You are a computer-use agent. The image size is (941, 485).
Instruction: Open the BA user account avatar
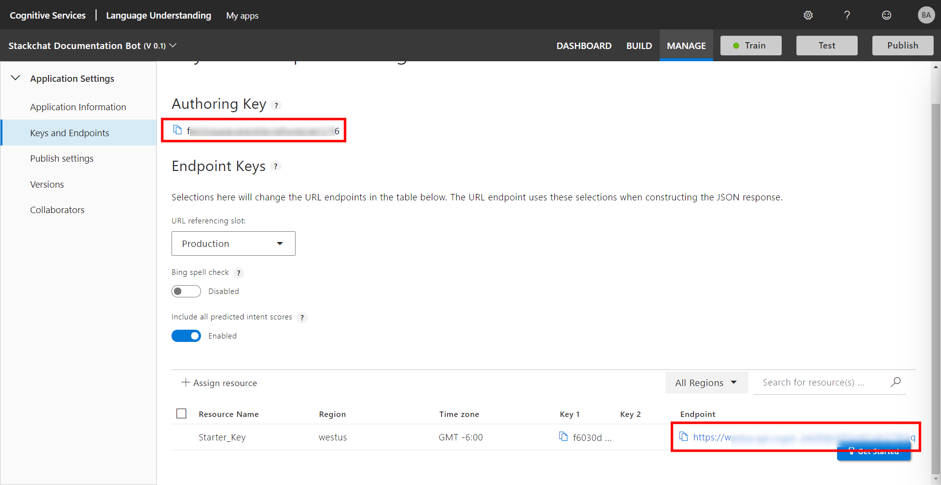tap(926, 15)
